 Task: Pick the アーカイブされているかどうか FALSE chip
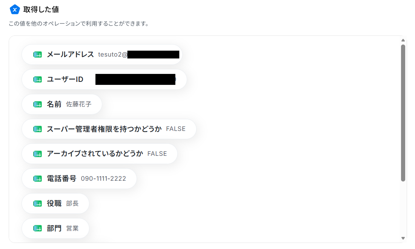click(100, 154)
